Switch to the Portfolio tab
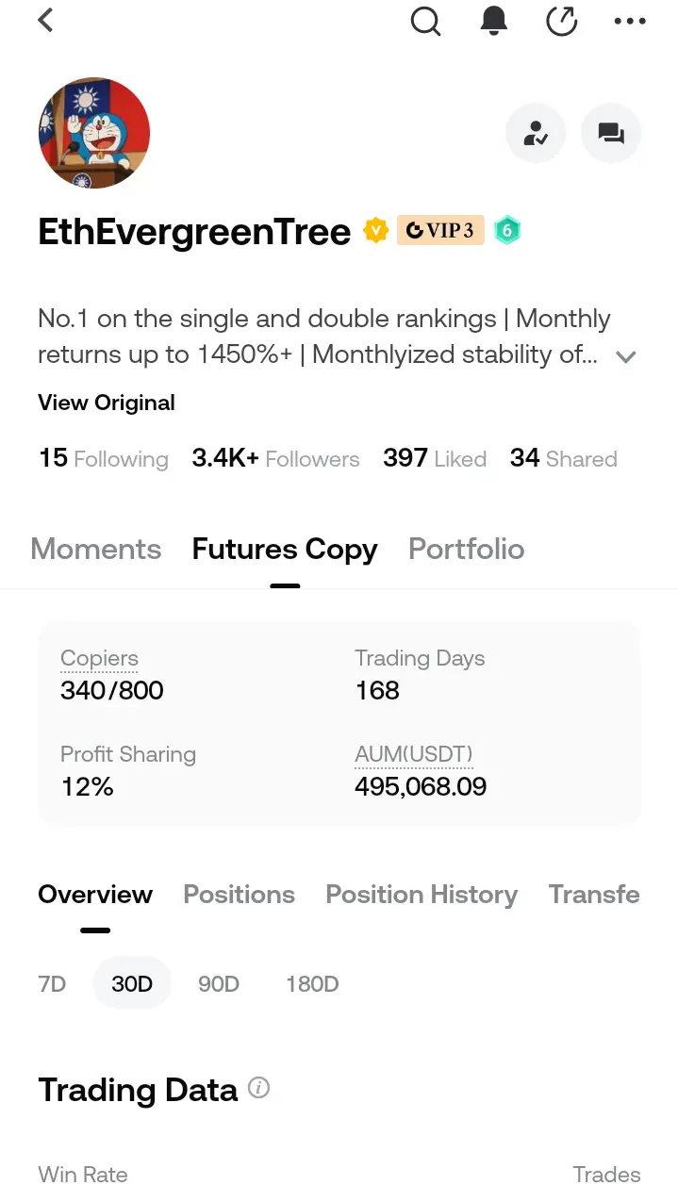The height and width of the screenshot is (1185, 678). [466, 549]
